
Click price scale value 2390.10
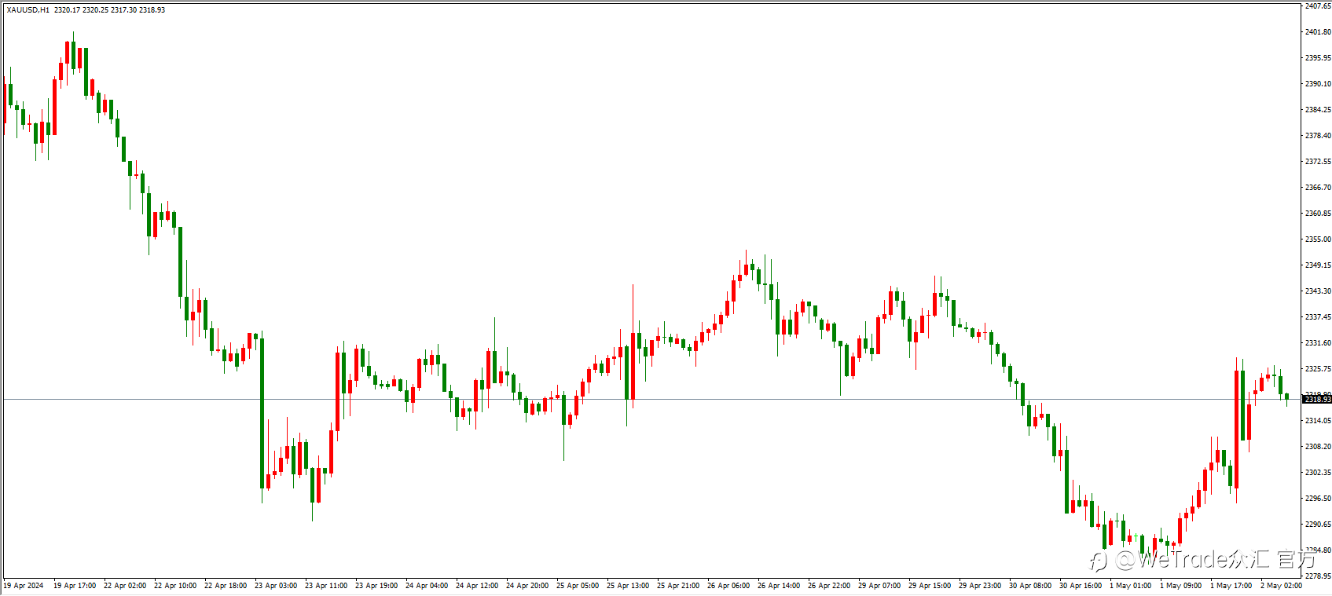pyautogui.click(x=1318, y=84)
